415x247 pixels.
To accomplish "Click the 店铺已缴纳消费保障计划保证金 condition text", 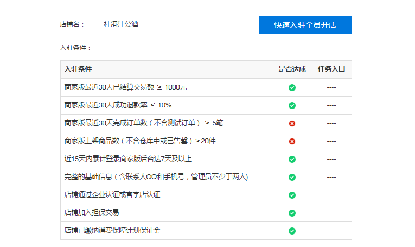I will 112,230.
